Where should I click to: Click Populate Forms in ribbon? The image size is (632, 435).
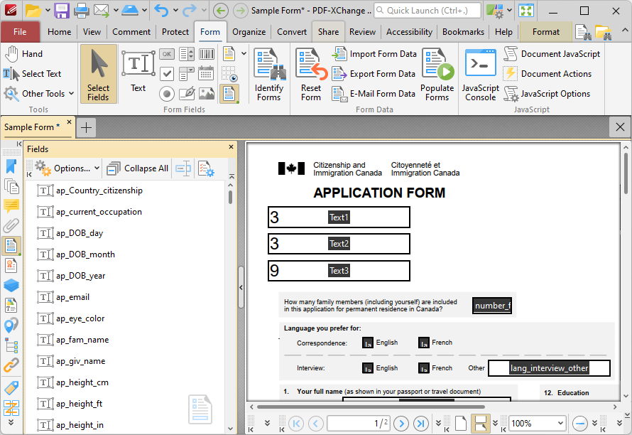pyautogui.click(x=437, y=74)
